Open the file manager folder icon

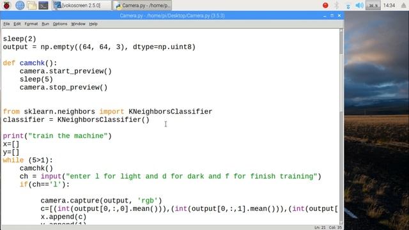(31, 5)
